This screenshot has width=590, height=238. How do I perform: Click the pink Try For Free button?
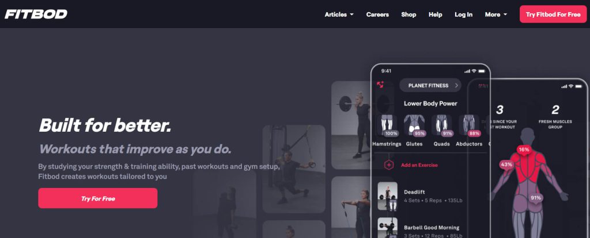click(98, 198)
